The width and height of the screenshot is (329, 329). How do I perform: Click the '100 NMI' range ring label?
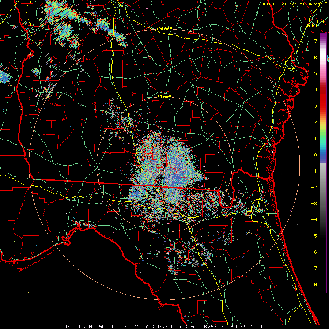pyautogui.click(x=164, y=29)
